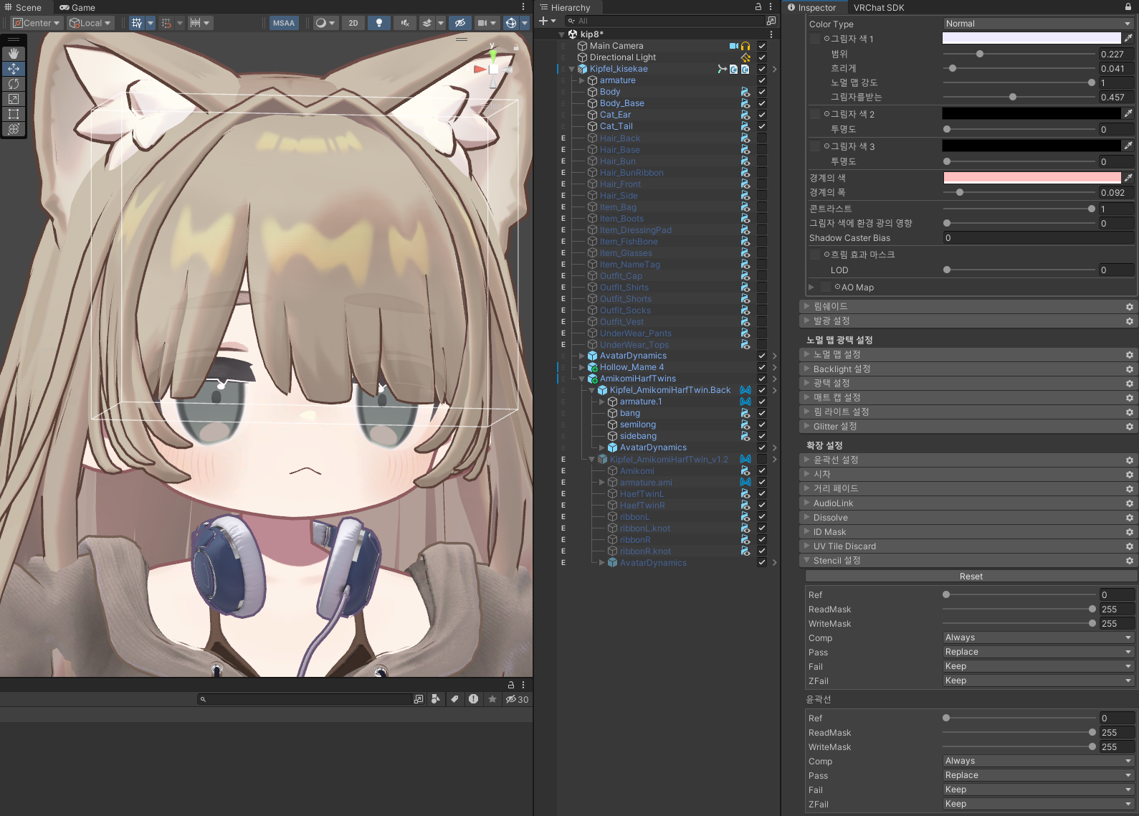Image resolution: width=1139 pixels, height=816 pixels.
Task: Enable the Item_Glasses object checkbox
Action: (762, 253)
